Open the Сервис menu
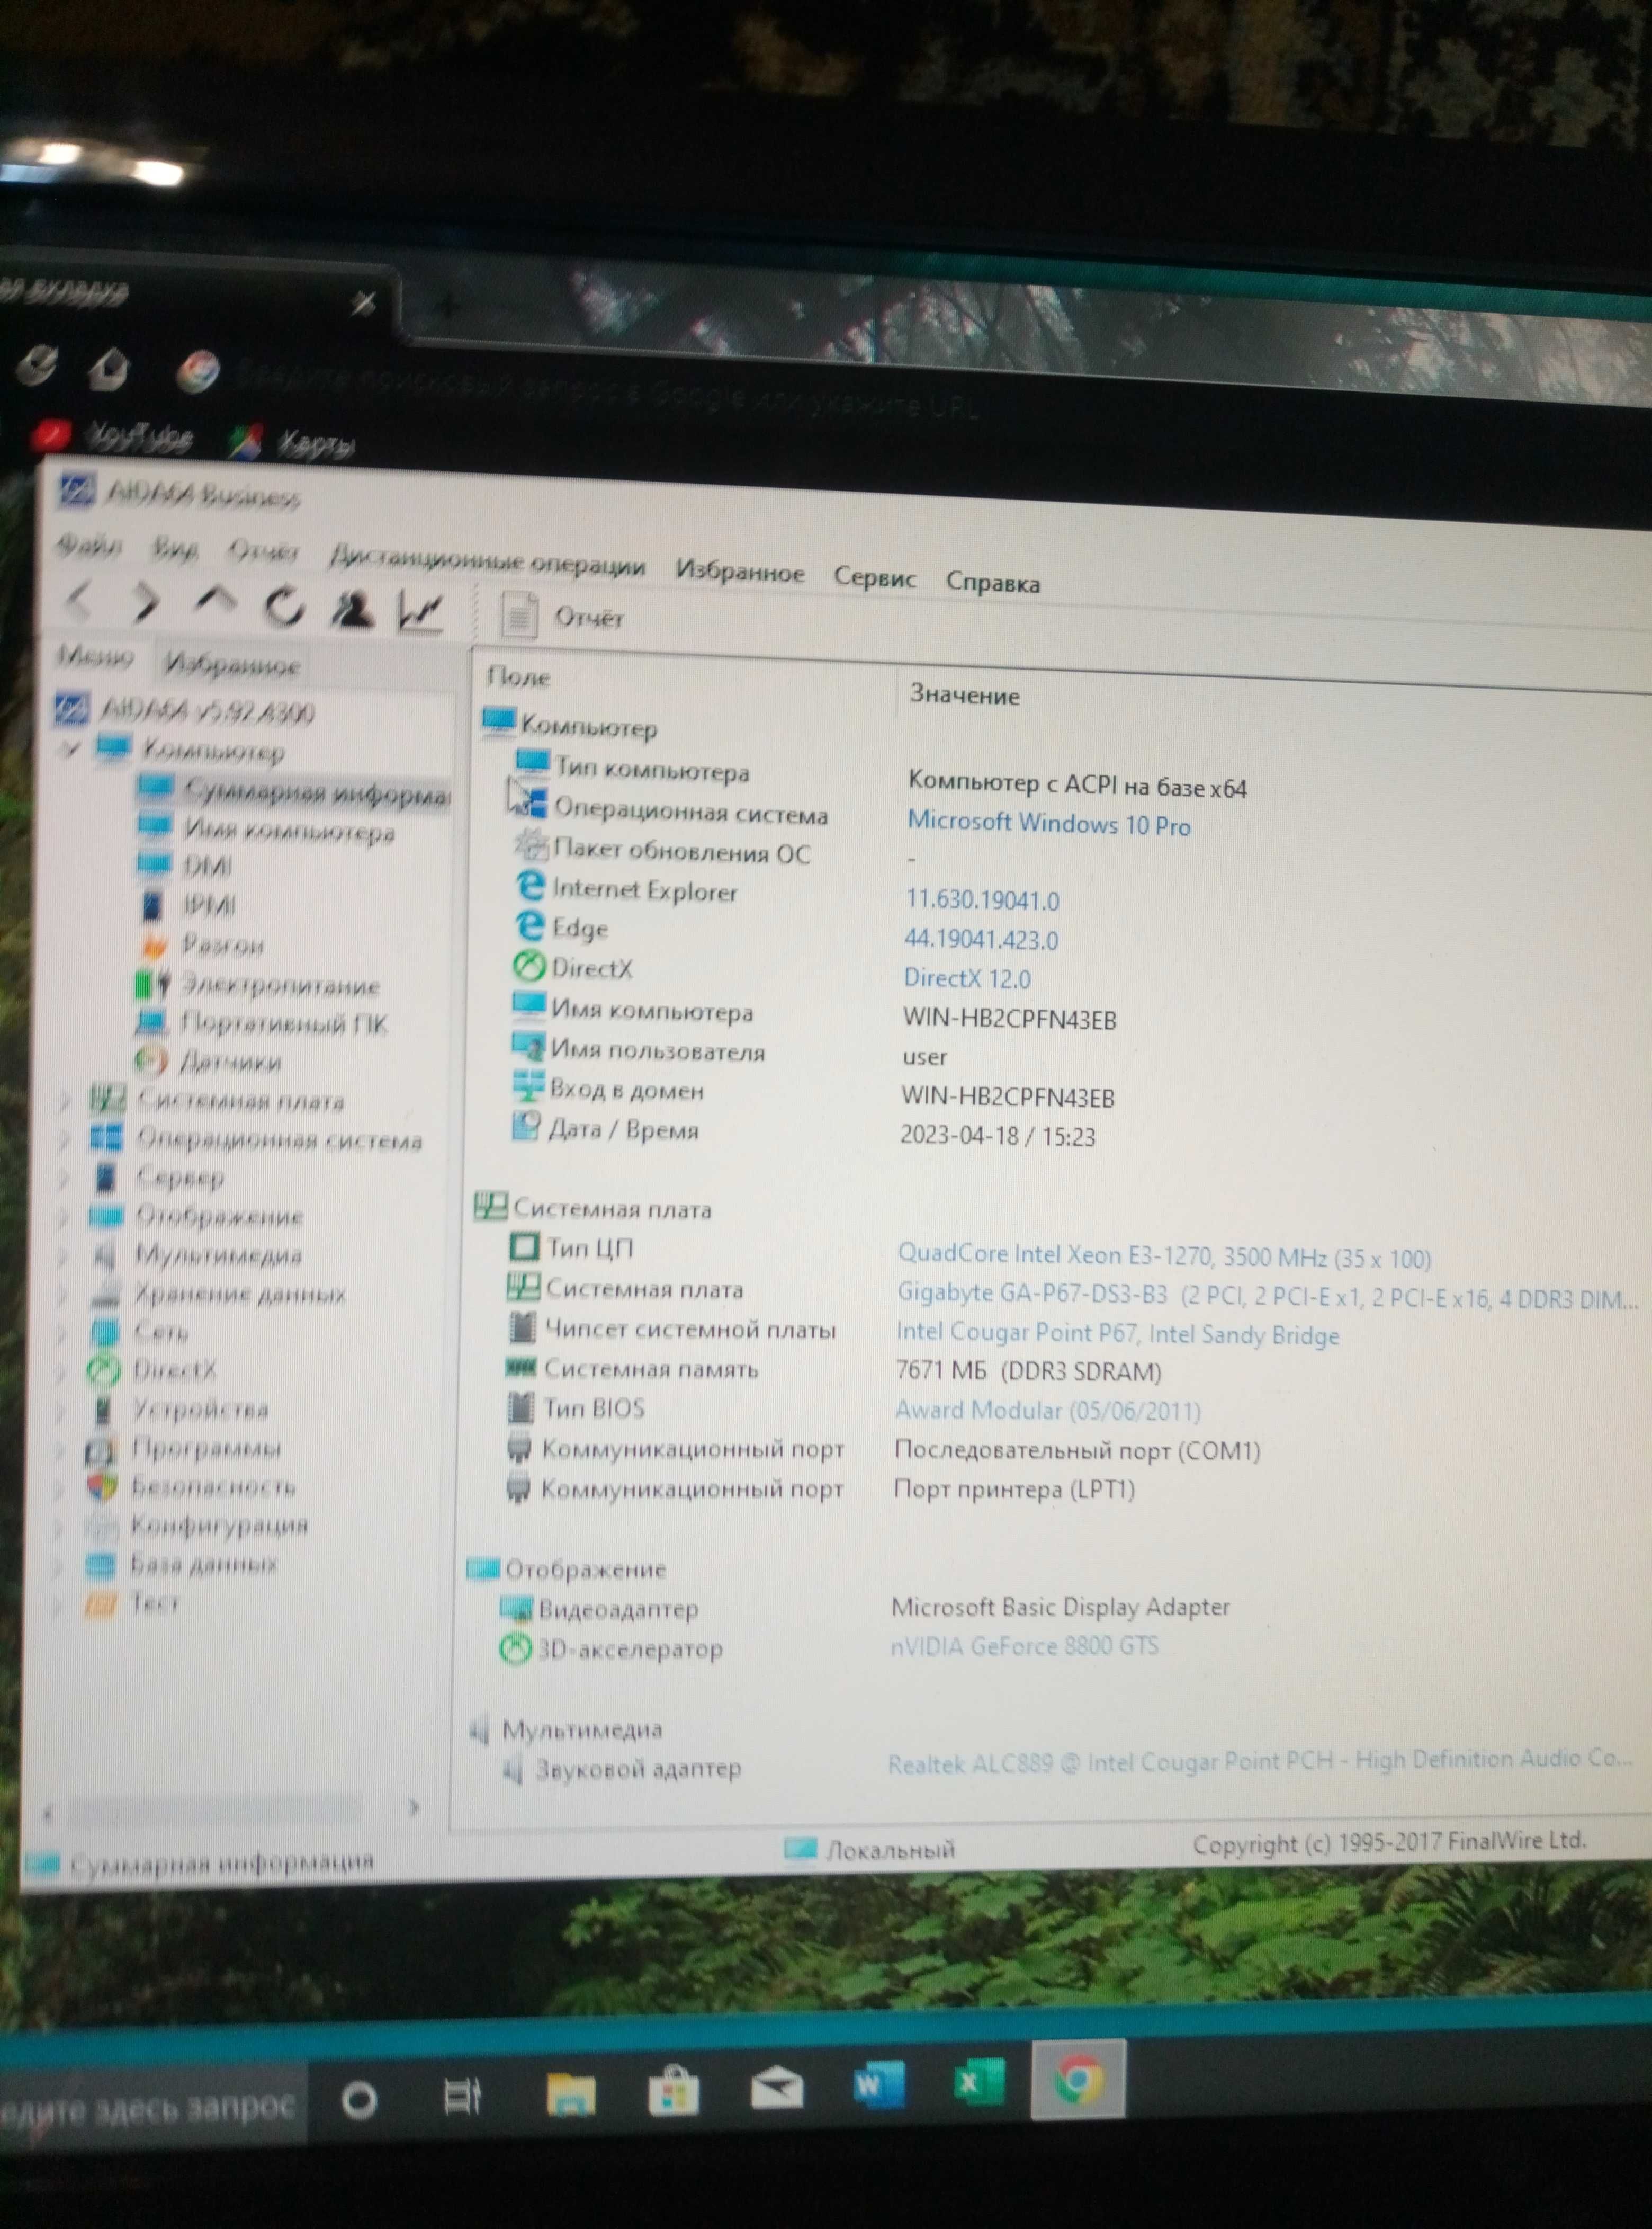 pyautogui.click(x=875, y=577)
